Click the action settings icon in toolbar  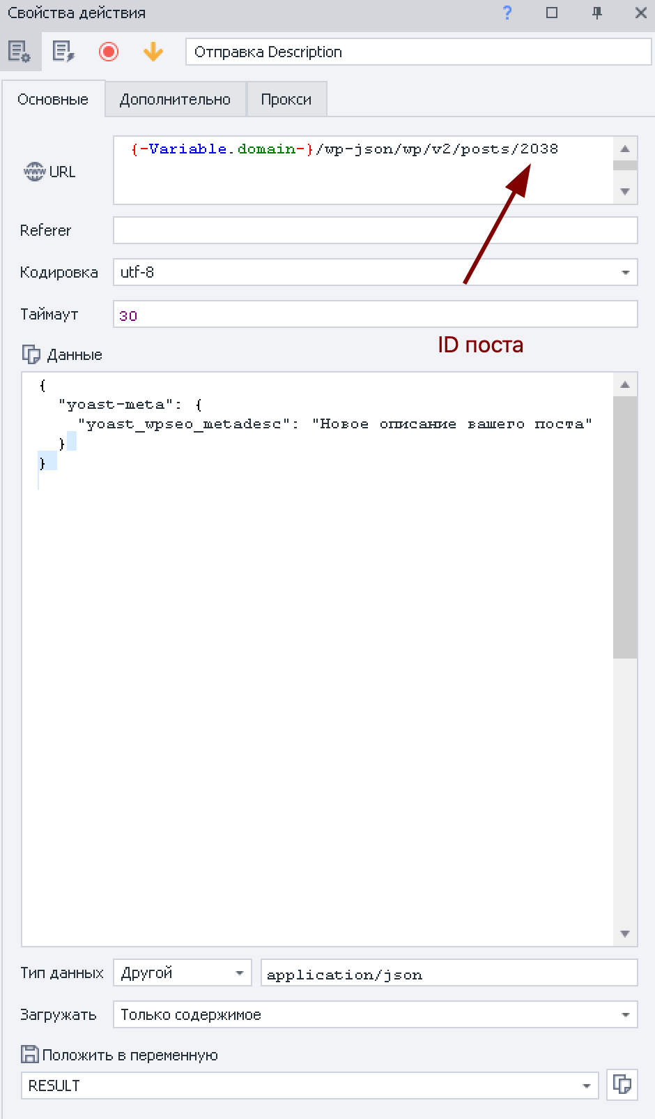[x=20, y=52]
